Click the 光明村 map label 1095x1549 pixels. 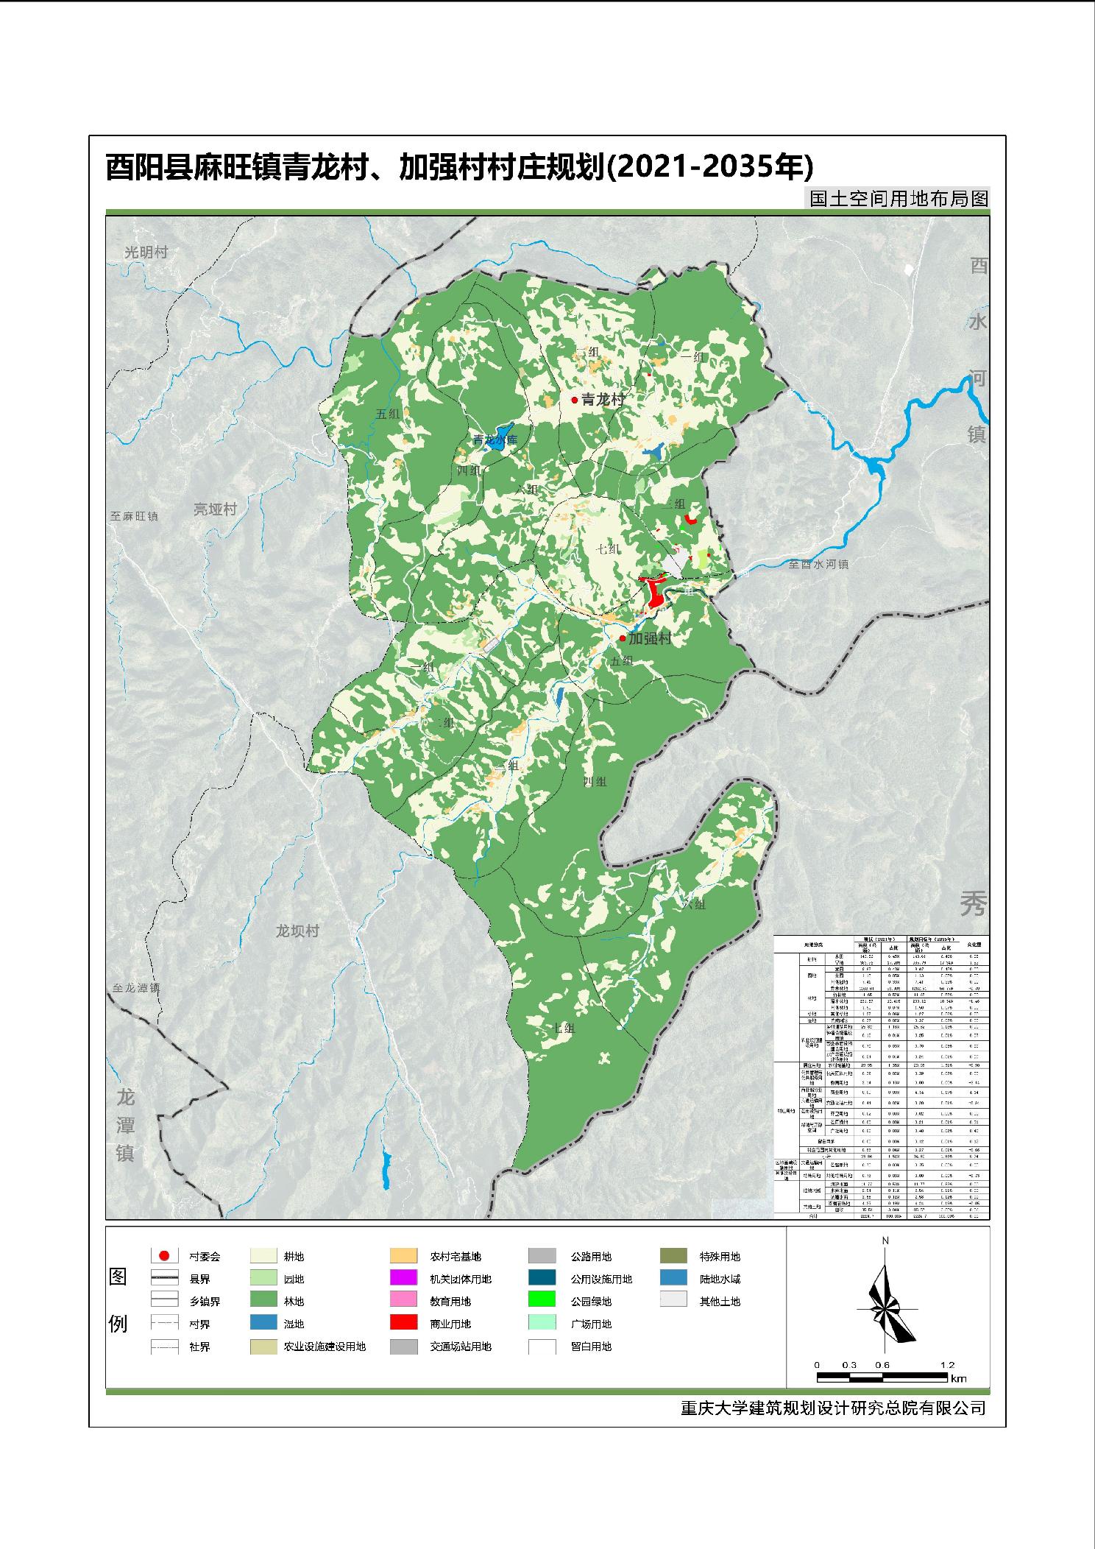(x=146, y=253)
